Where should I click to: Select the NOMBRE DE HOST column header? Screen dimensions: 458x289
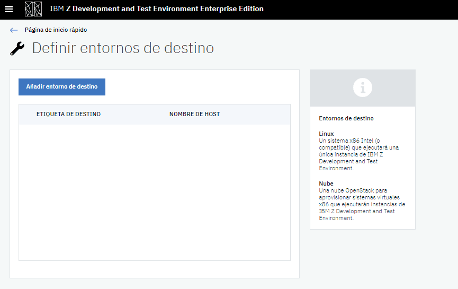point(194,114)
